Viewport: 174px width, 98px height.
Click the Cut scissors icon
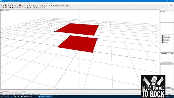click(8, 5)
